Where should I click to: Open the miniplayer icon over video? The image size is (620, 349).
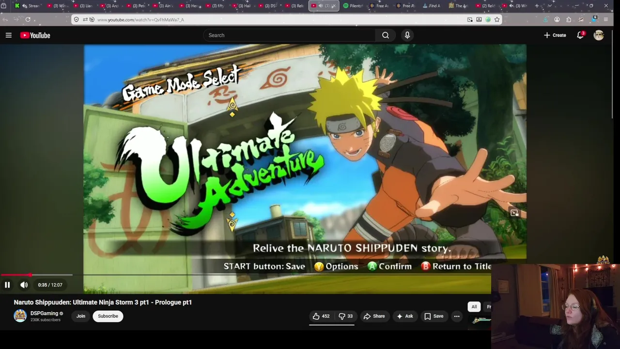(514, 213)
